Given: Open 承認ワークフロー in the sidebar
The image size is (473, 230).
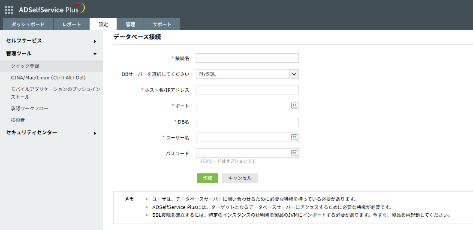Looking at the screenshot, I should coord(30,109).
